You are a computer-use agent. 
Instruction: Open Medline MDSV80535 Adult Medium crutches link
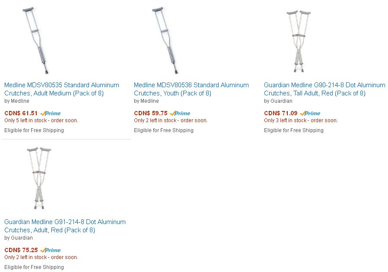click(62, 89)
